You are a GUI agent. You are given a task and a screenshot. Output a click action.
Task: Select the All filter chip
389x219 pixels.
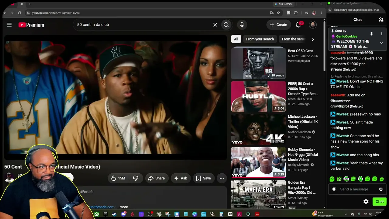coord(236,39)
